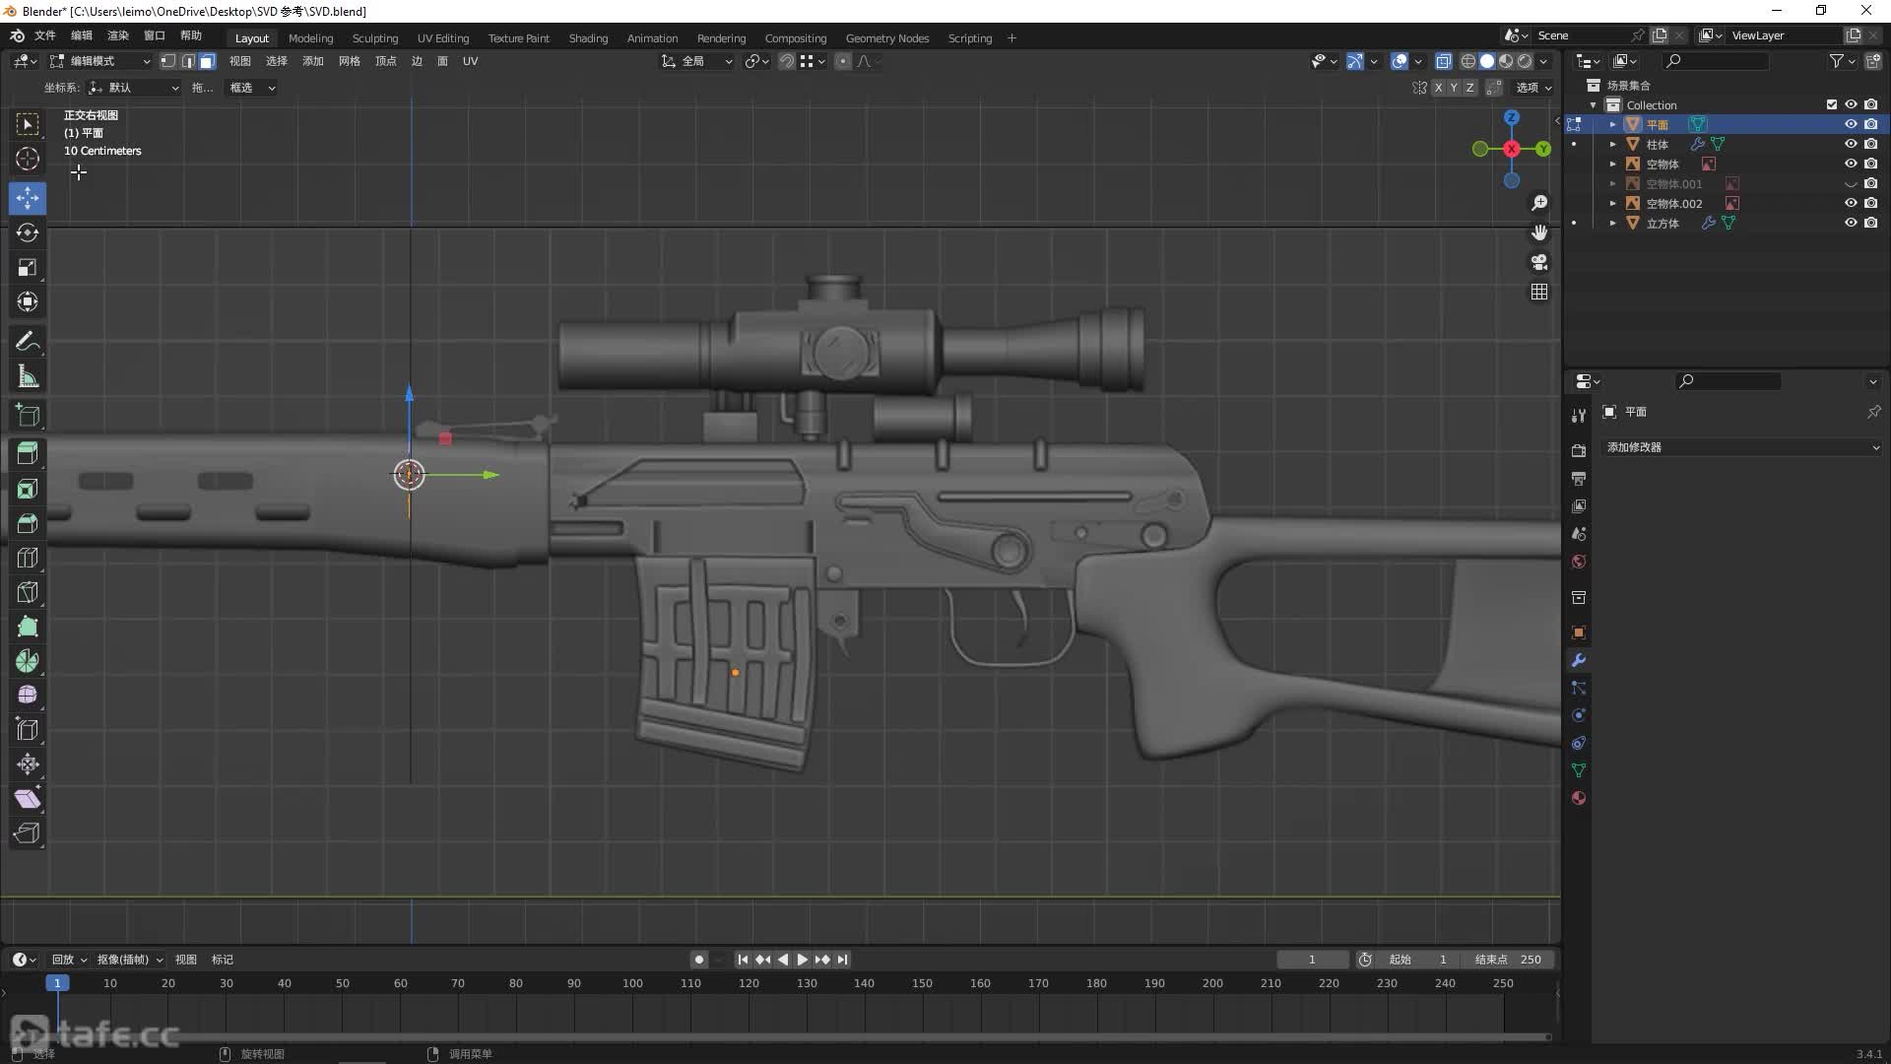The width and height of the screenshot is (1891, 1064).
Task: Select the Loop Cut tool
Action: [x=28, y=558]
